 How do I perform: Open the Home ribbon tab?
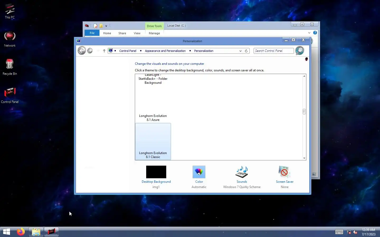pyautogui.click(x=107, y=33)
